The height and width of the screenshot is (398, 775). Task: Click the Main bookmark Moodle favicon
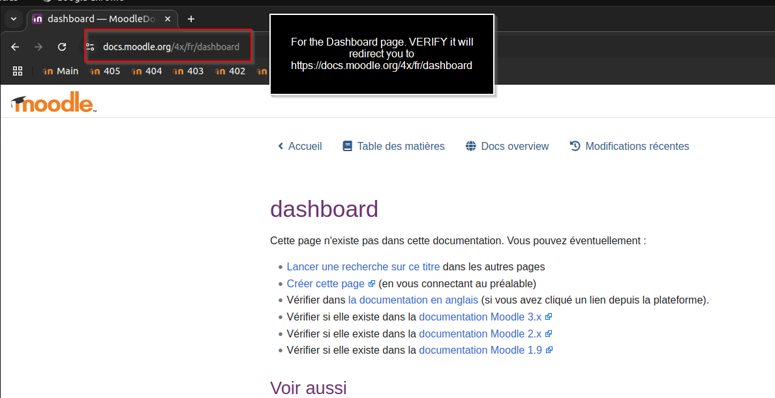pos(48,71)
